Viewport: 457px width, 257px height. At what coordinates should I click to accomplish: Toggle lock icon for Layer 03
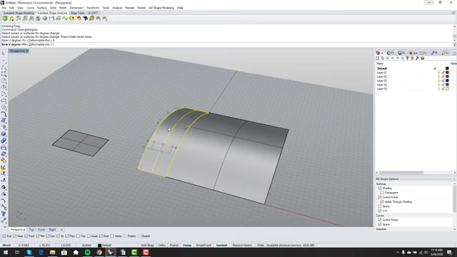443,81
